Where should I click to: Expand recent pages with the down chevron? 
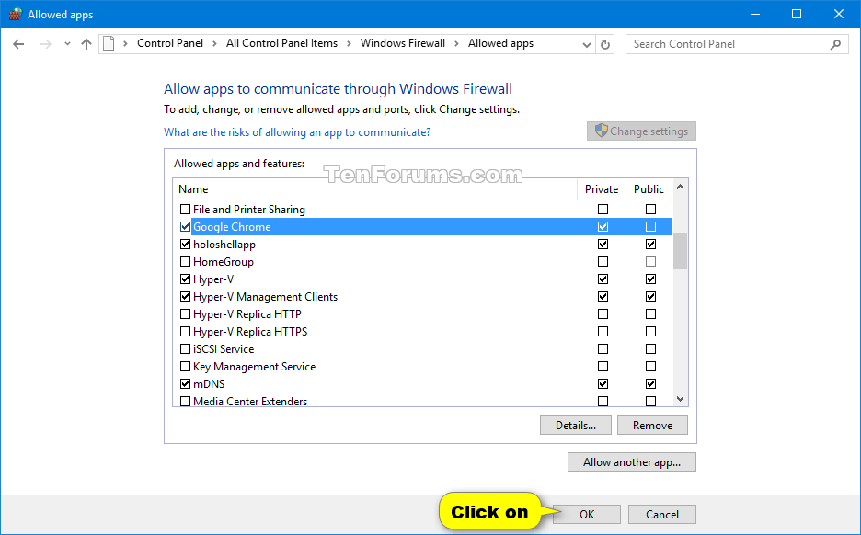coord(66,43)
